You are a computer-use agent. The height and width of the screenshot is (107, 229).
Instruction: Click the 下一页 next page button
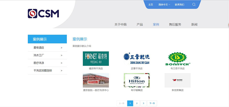(152, 103)
